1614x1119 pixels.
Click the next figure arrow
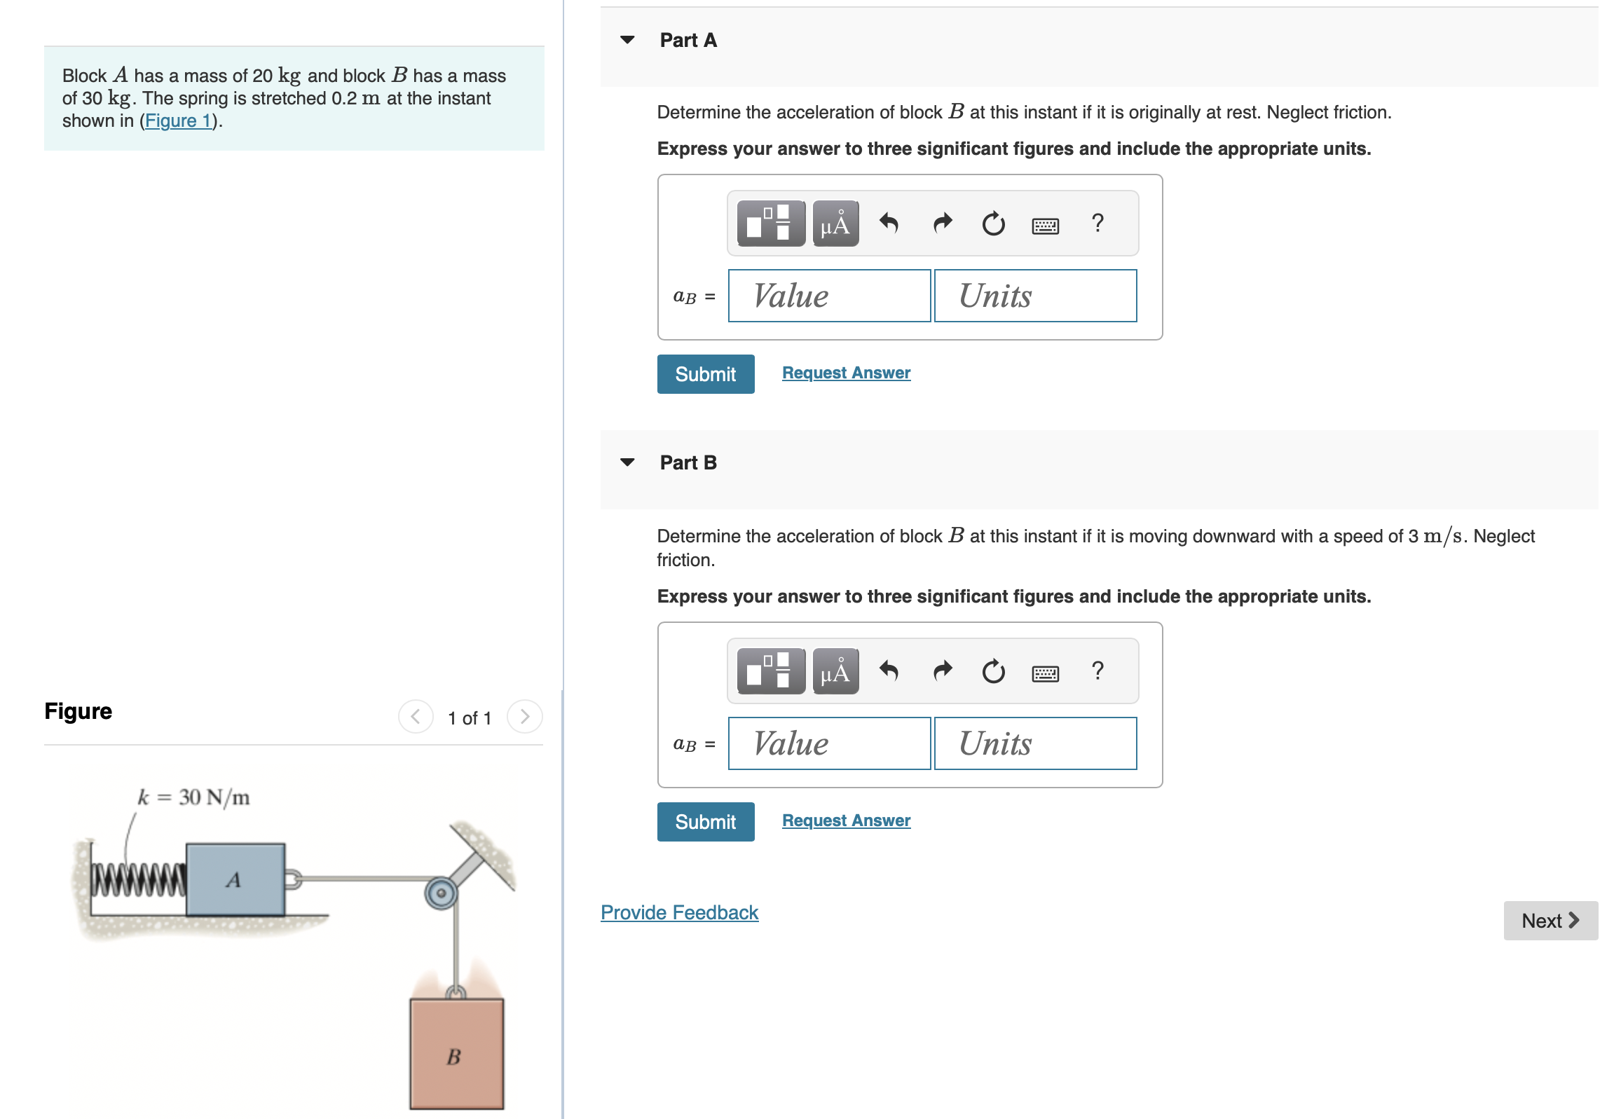[x=524, y=717]
